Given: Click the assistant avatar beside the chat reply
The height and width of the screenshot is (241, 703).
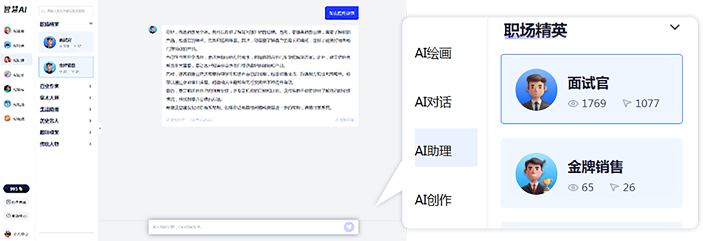Looking at the screenshot, I should (x=153, y=30).
